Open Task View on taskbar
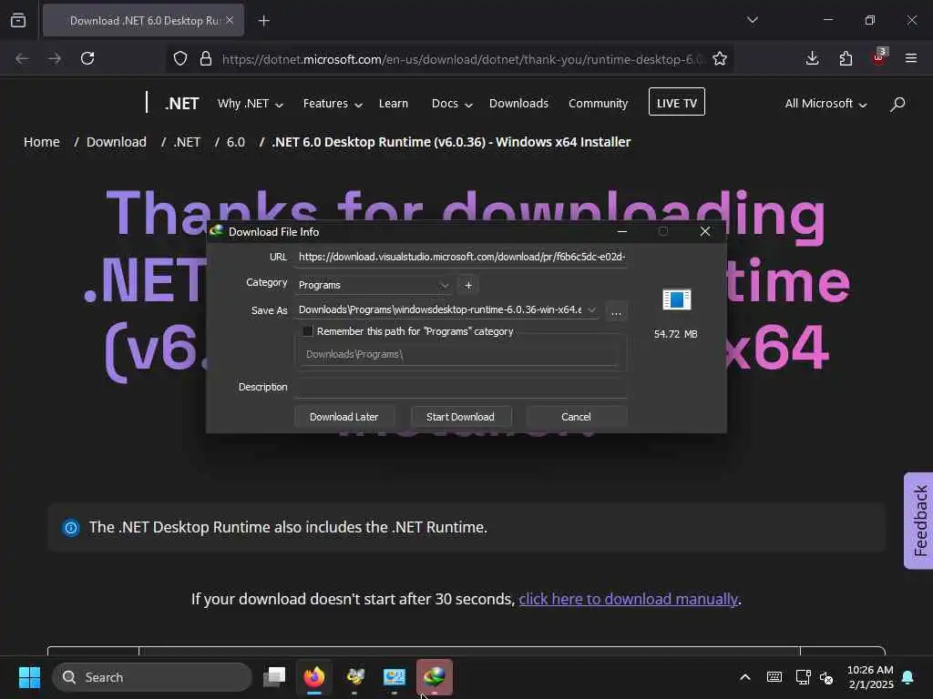The image size is (933, 699). point(274,676)
